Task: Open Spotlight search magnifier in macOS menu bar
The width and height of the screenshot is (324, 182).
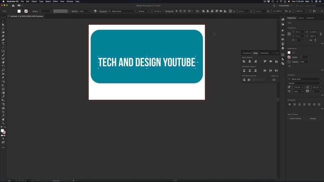Action: coord(312,2)
